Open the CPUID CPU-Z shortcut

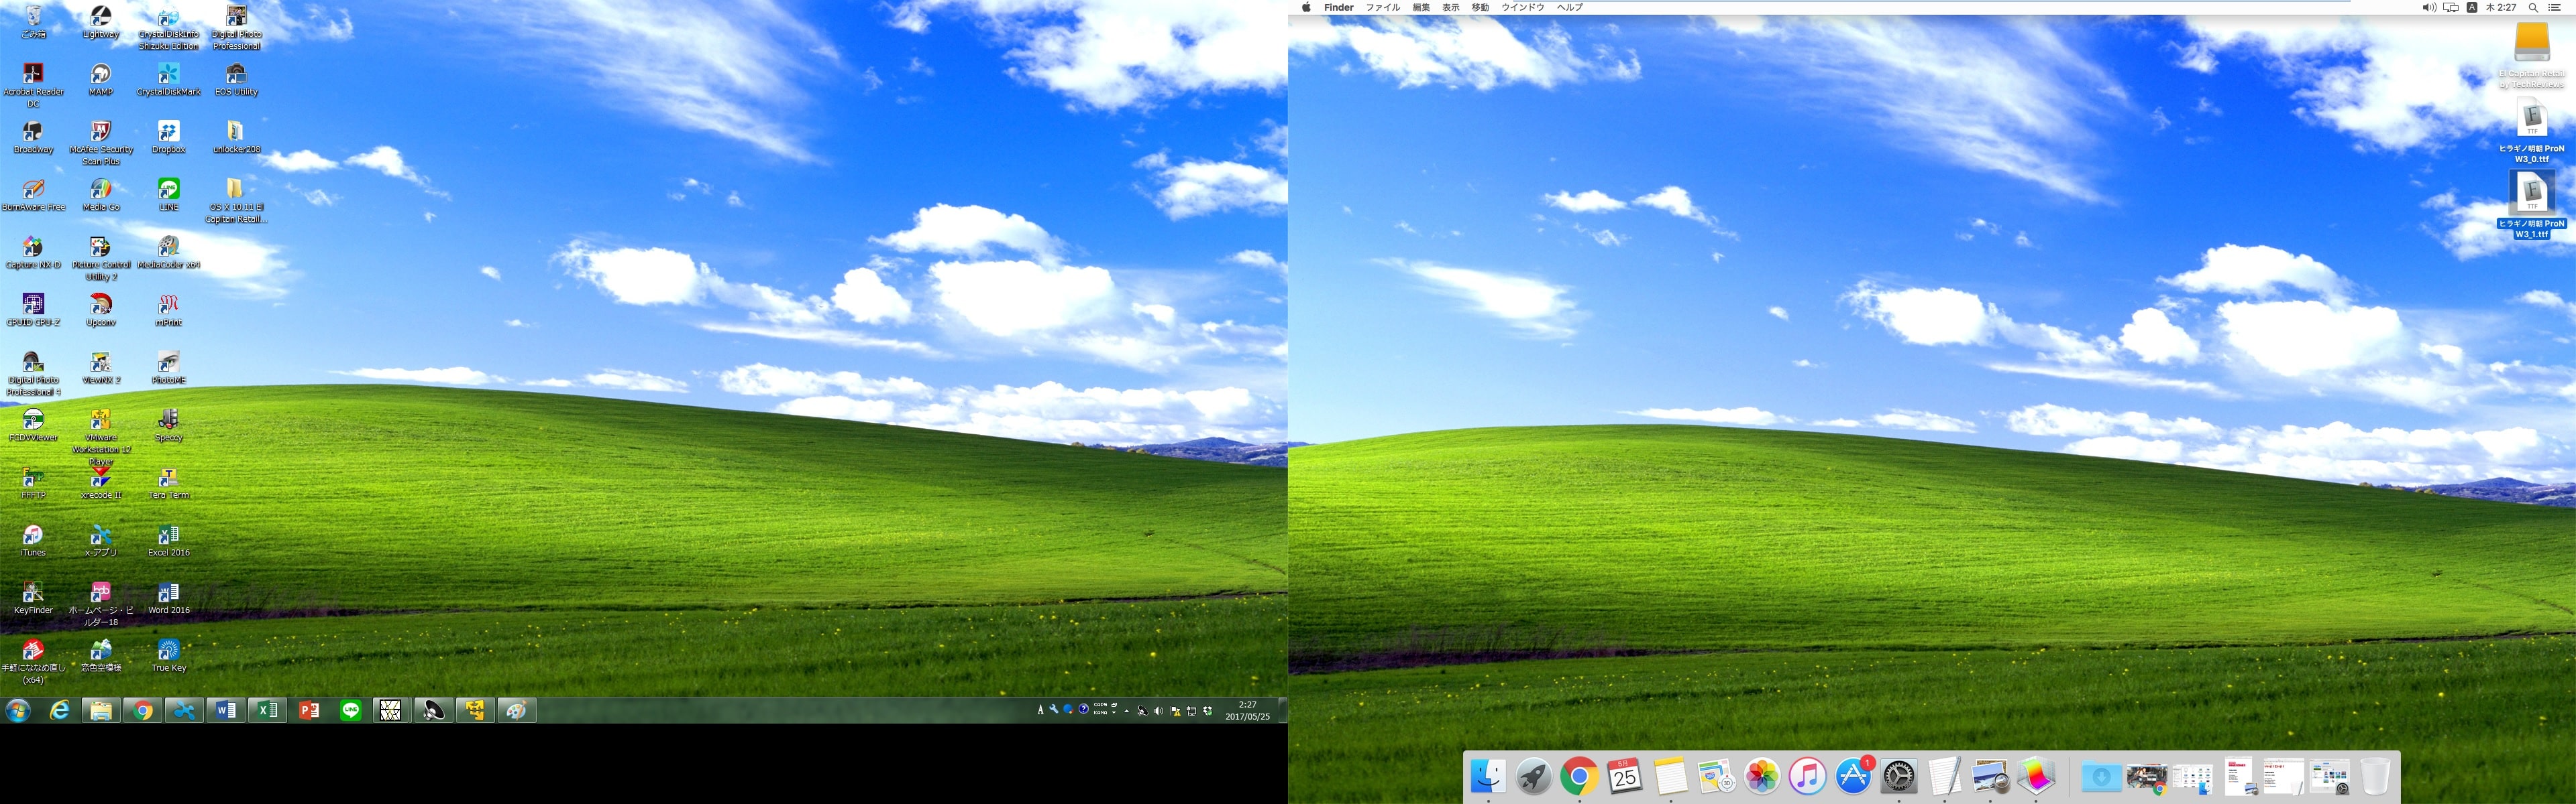33,311
